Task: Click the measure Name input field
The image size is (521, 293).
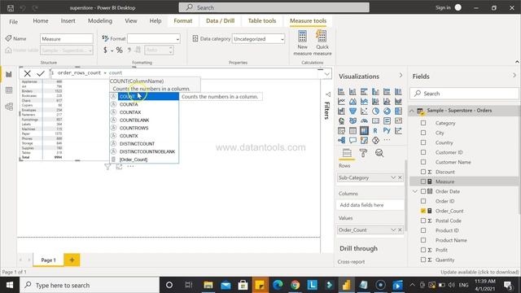Action: [x=67, y=39]
